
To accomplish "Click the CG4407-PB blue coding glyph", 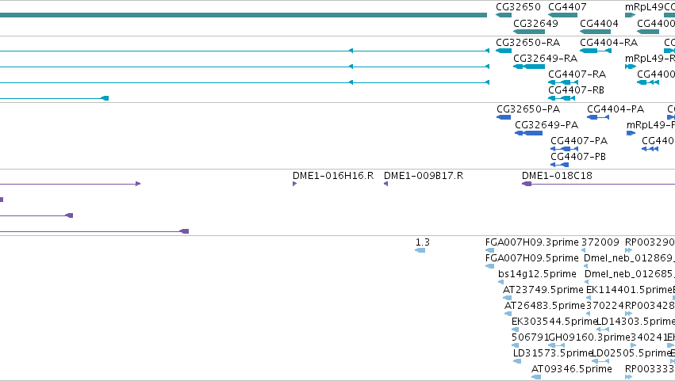I will pos(560,165).
